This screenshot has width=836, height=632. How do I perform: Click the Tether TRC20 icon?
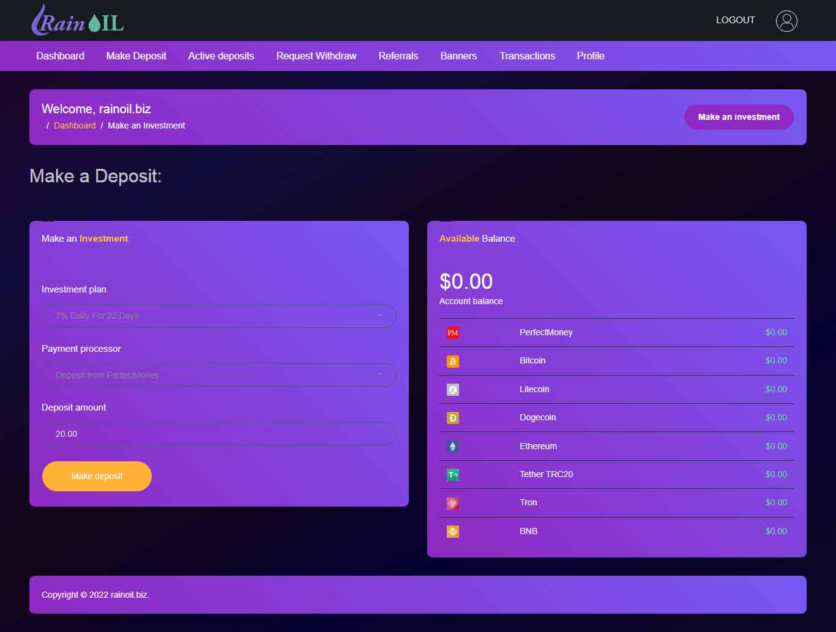453,475
